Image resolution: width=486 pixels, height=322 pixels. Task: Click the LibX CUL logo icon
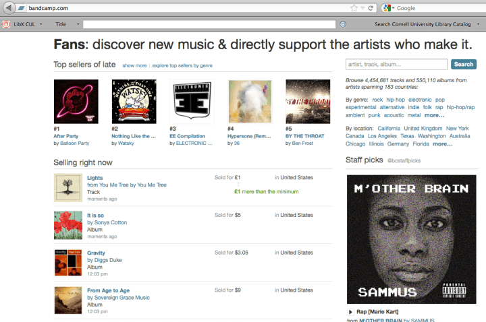(6, 24)
